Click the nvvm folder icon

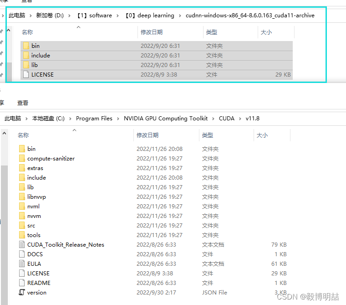pyautogui.click(x=22, y=216)
